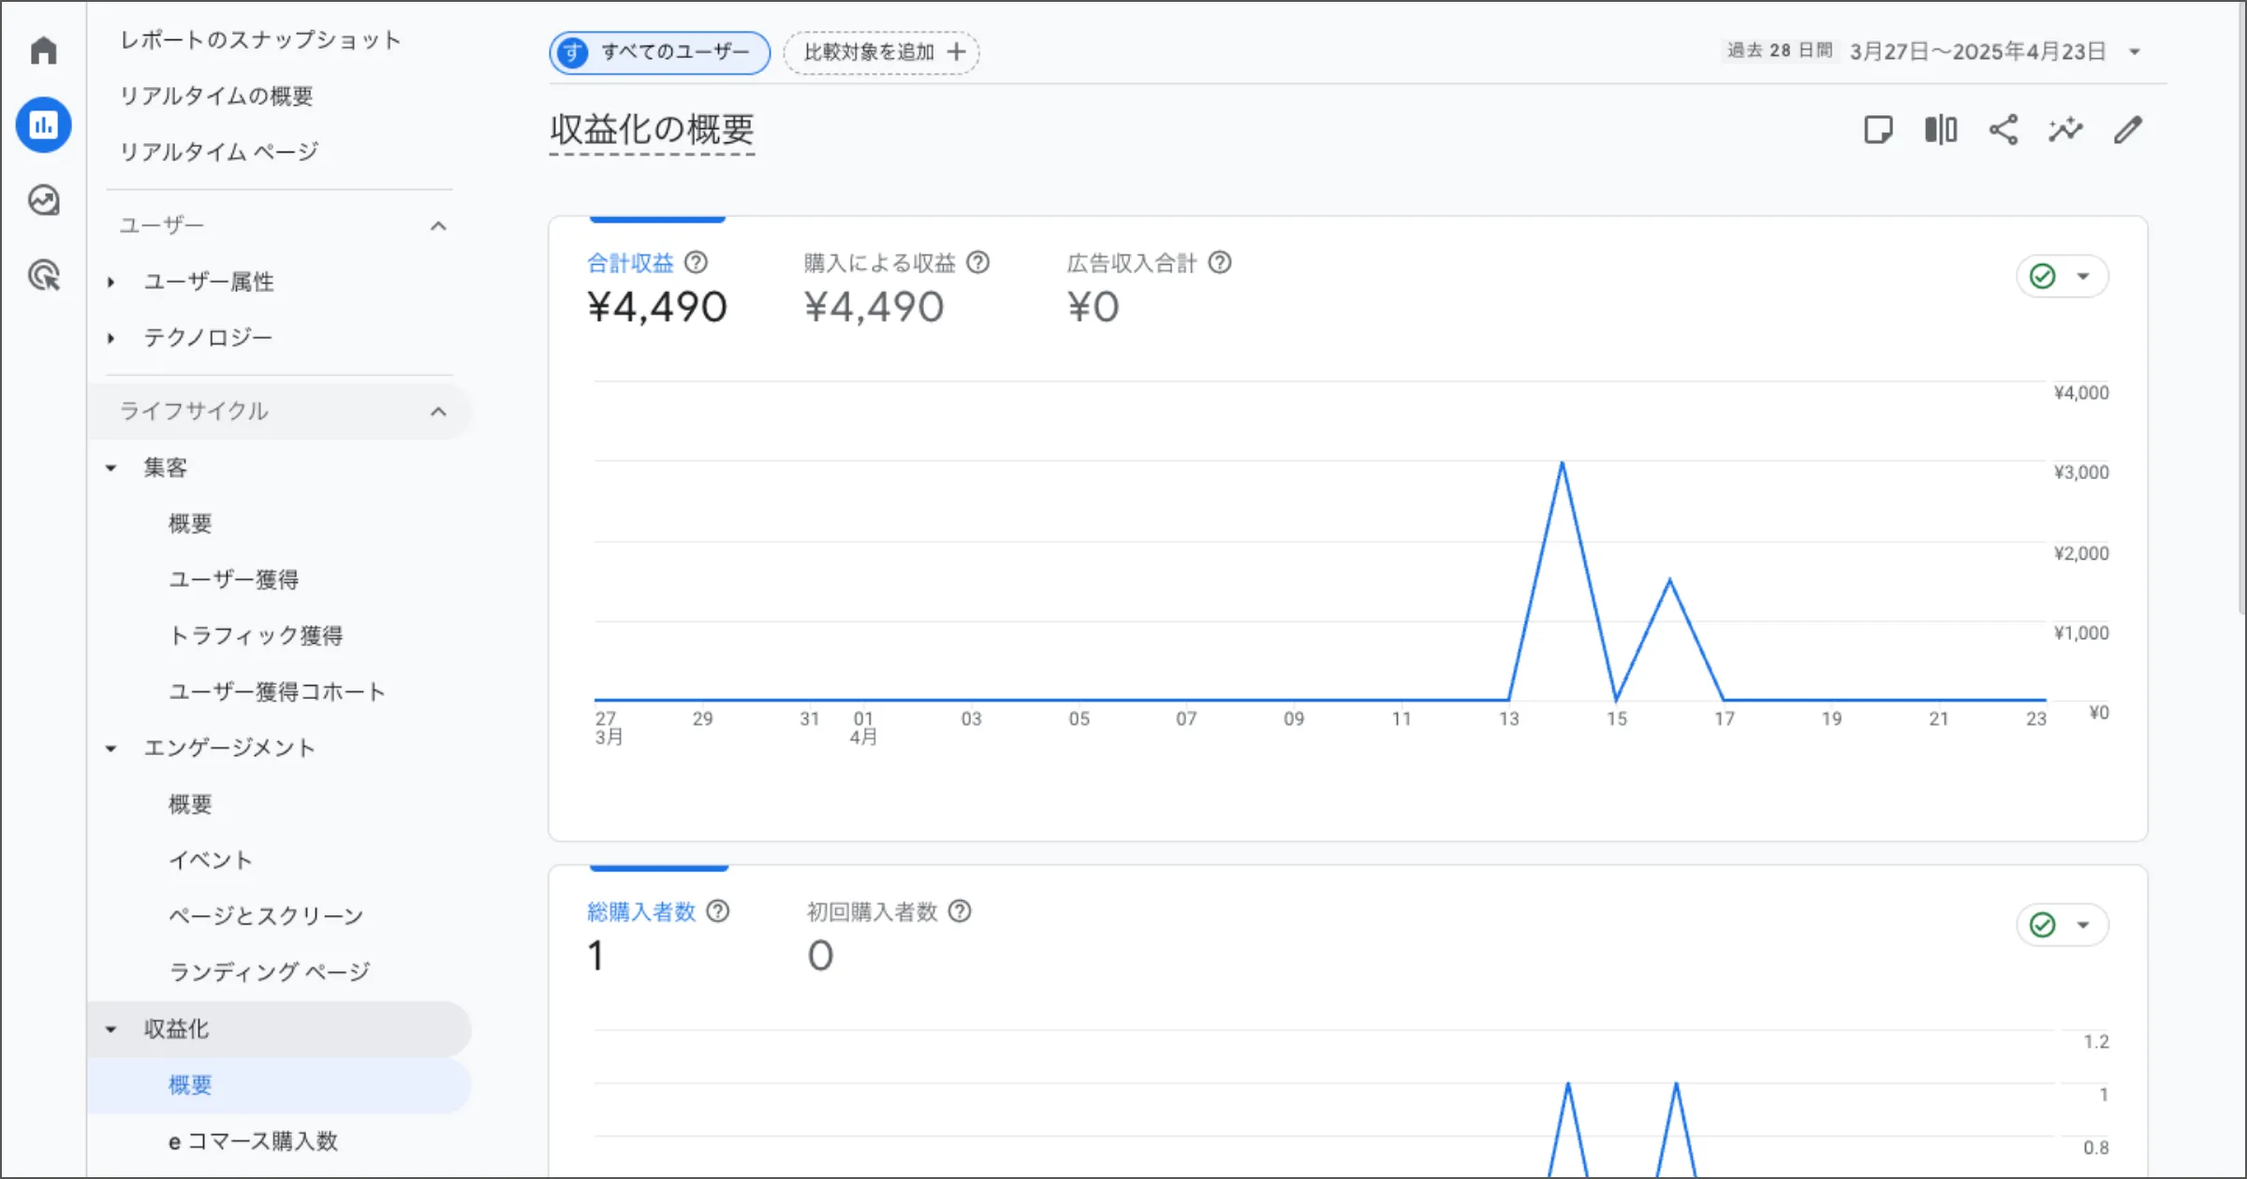Screen dimensions: 2247x1179
Task: Open e コマース購入数 report
Action: pos(253,1142)
